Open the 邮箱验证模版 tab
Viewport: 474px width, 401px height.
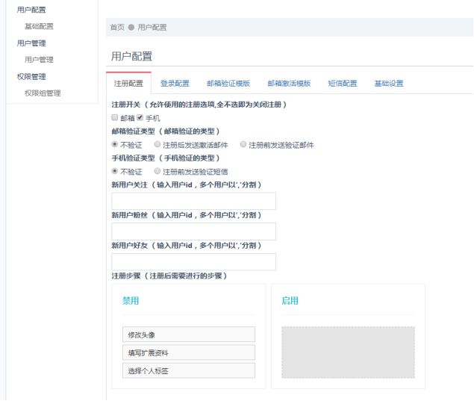coord(228,83)
